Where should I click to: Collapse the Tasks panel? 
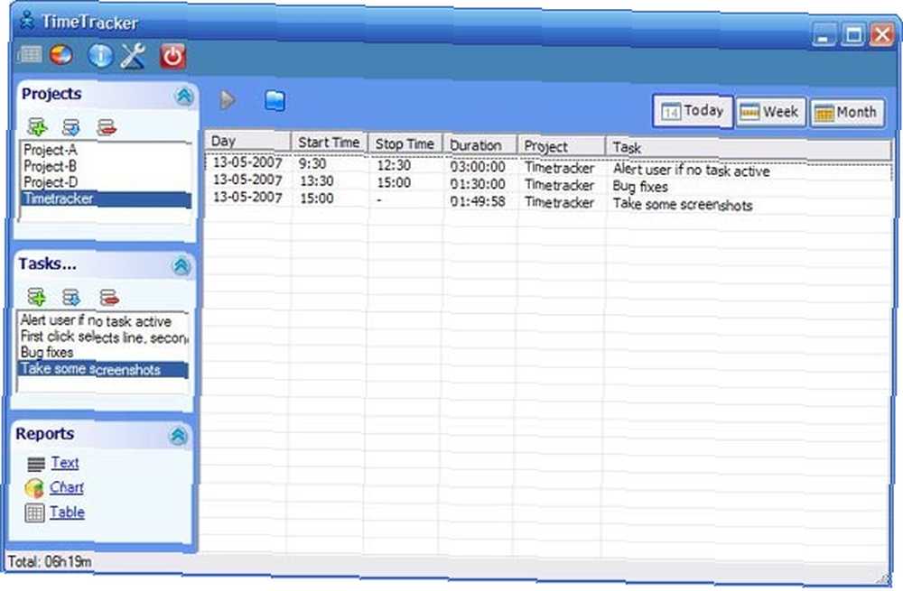[x=182, y=265]
